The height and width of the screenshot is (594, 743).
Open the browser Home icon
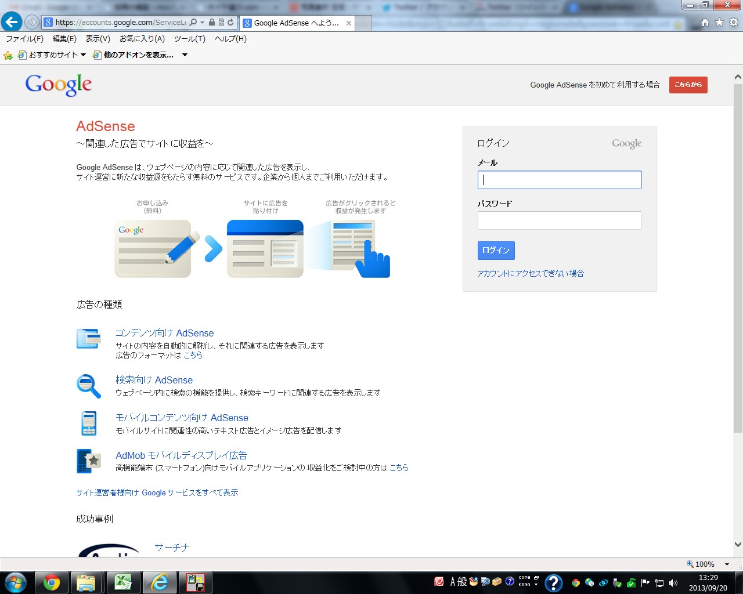coord(705,23)
